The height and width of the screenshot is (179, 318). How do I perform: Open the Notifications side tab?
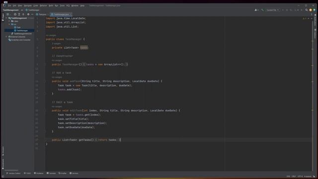tap(315, 19)
